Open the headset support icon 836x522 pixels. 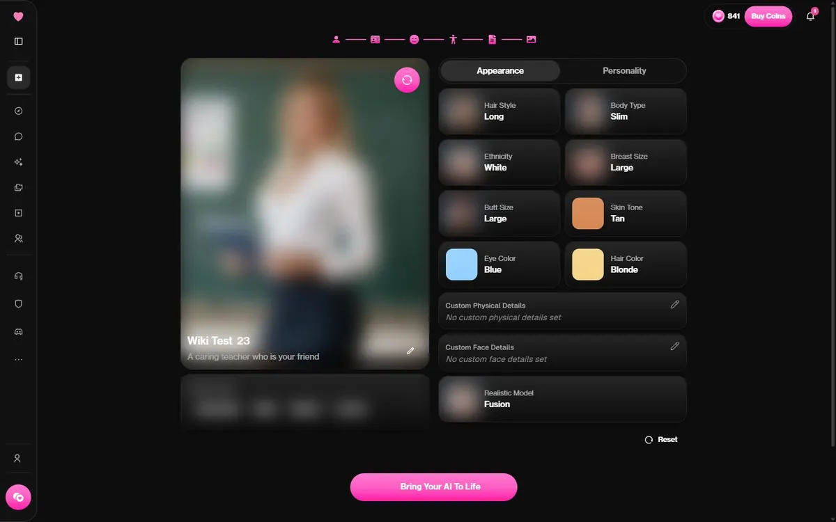[x=18, y=276]
